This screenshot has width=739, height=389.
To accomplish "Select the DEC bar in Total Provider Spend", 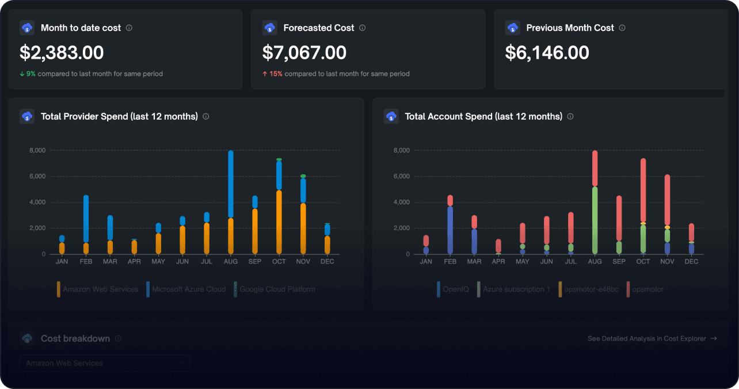I will click(x=327, y=239).
